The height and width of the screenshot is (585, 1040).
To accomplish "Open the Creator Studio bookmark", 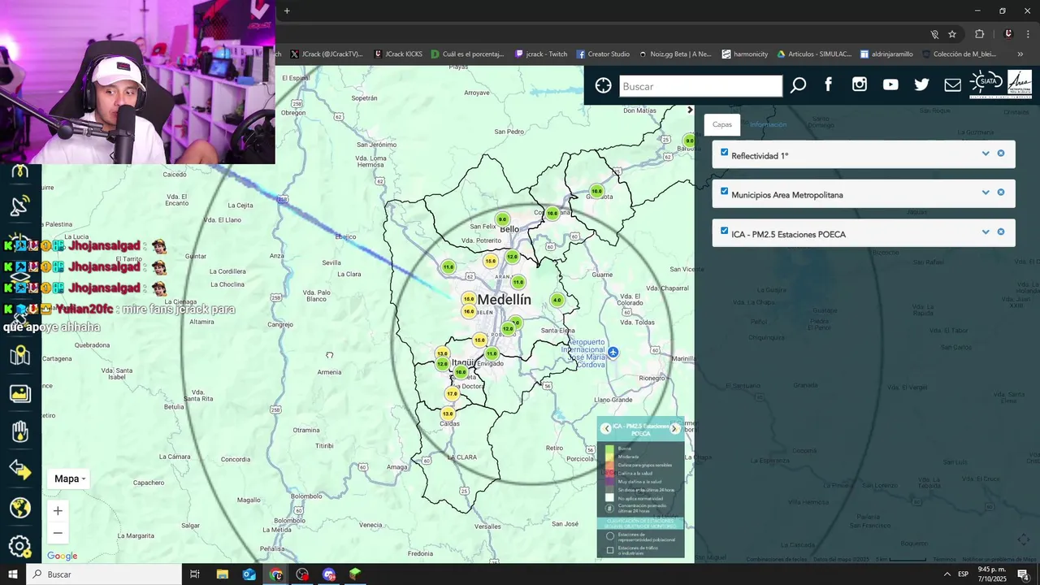I will pyautogui.click(x=603, y=54).
